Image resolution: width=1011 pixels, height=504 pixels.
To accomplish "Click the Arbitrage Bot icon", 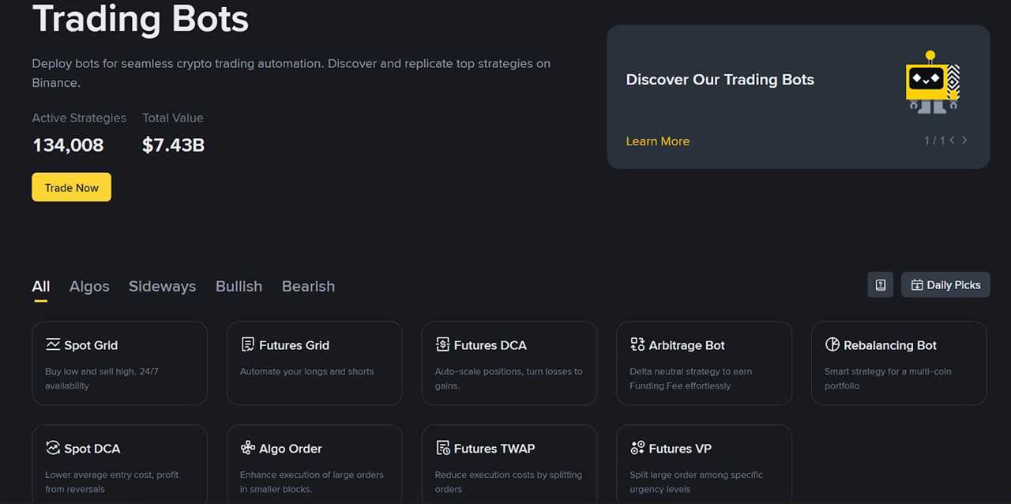I will [637, 344].
